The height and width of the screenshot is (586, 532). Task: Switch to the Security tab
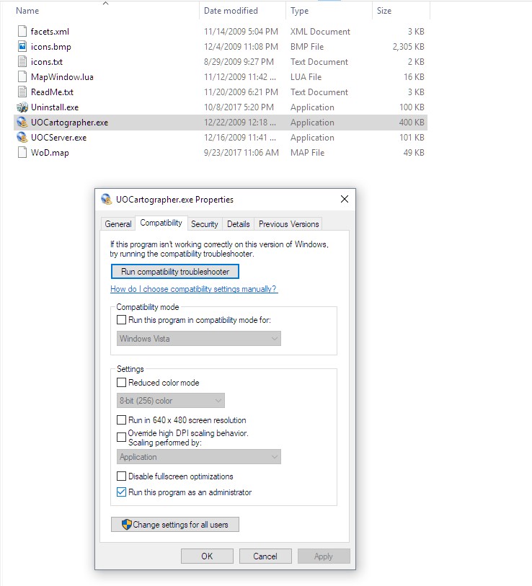tap(204, 224)
